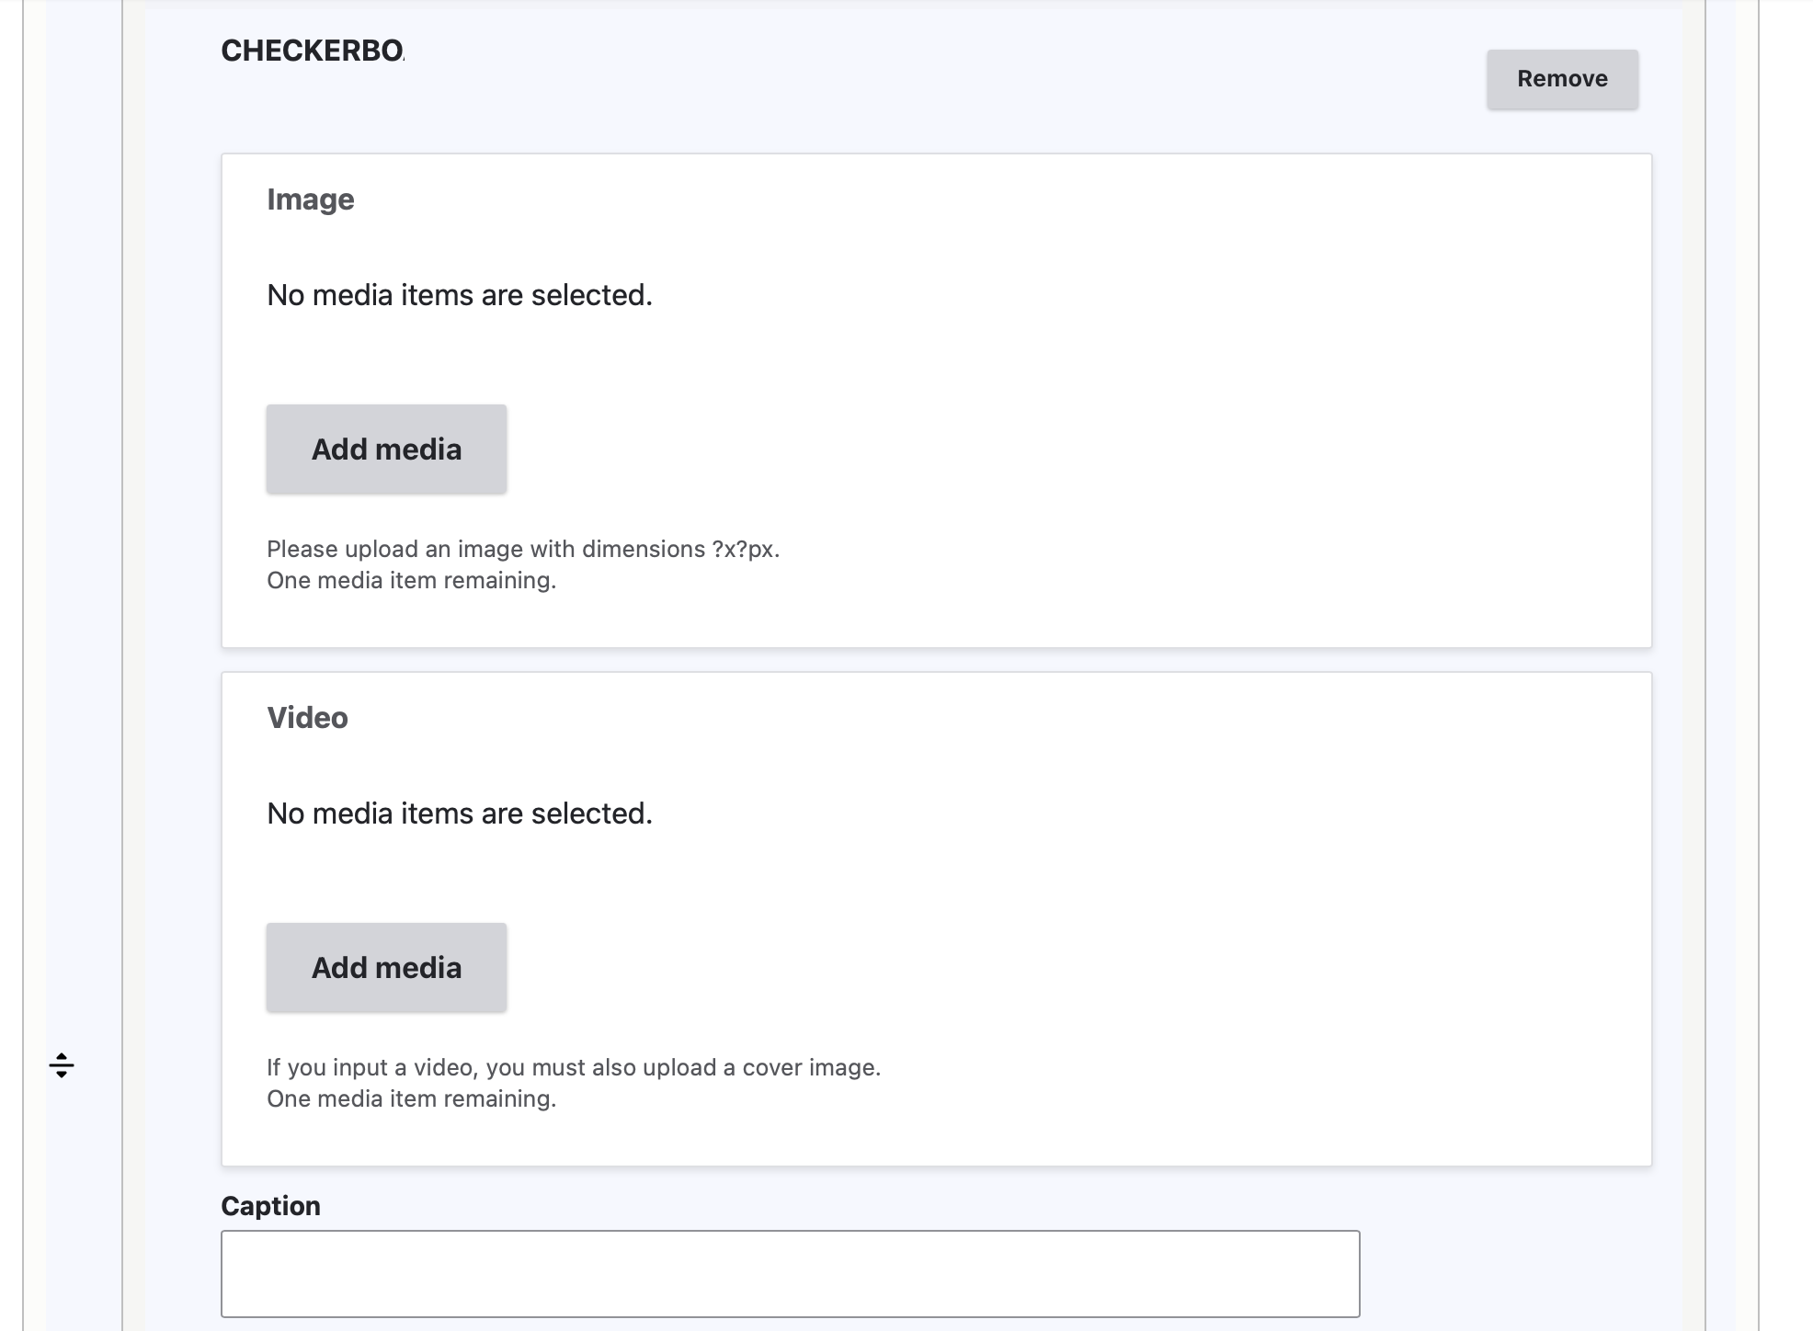Click 'No media items are selected.' under Video

coord(460,813)
